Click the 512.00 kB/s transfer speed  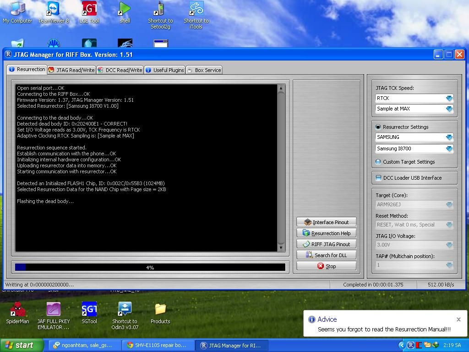tap(441, 285)
